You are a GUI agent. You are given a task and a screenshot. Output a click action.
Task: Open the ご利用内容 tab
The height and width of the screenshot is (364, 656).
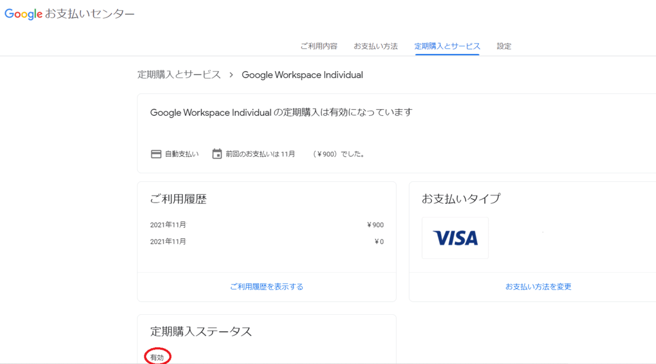tap(319, 46)
